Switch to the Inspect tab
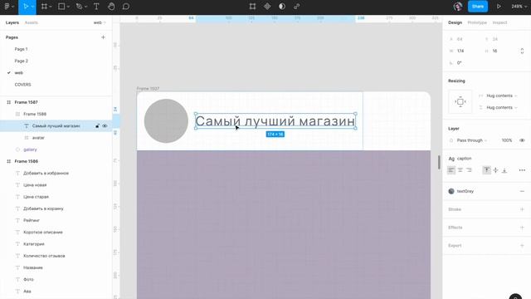531x299 pixels. (x=499, y=22)
